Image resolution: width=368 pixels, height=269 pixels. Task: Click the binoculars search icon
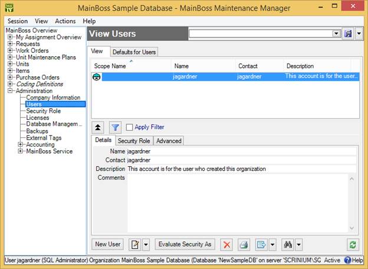(288, 245)
